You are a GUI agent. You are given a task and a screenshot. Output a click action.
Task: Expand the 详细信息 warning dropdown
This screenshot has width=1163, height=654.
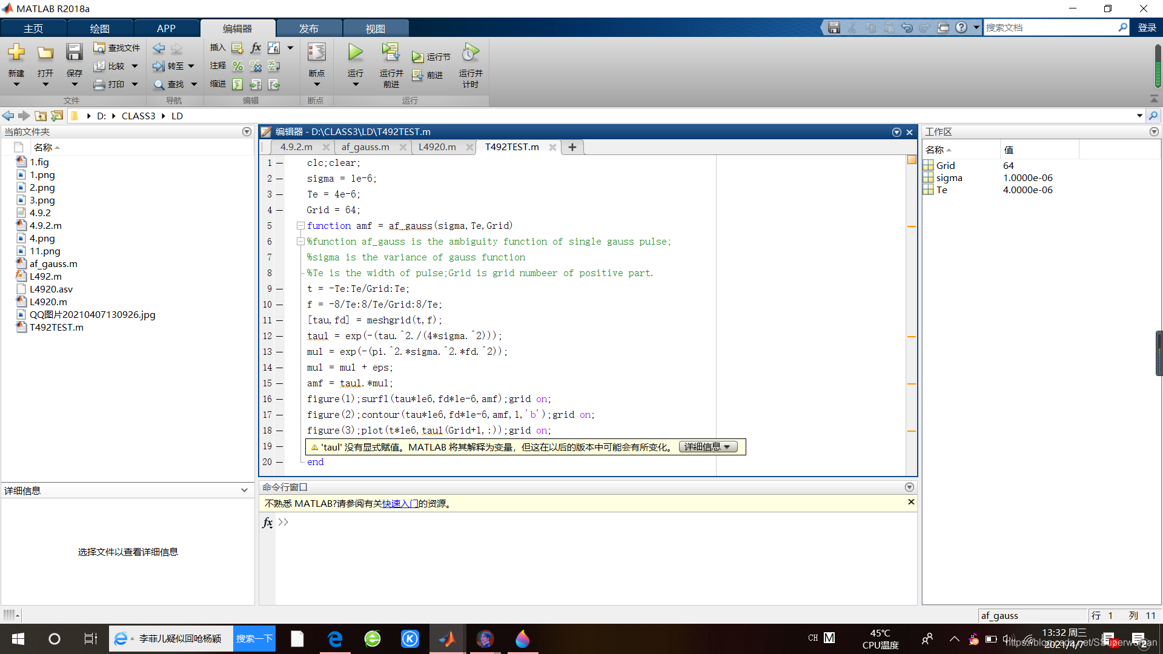pos(707,447)
